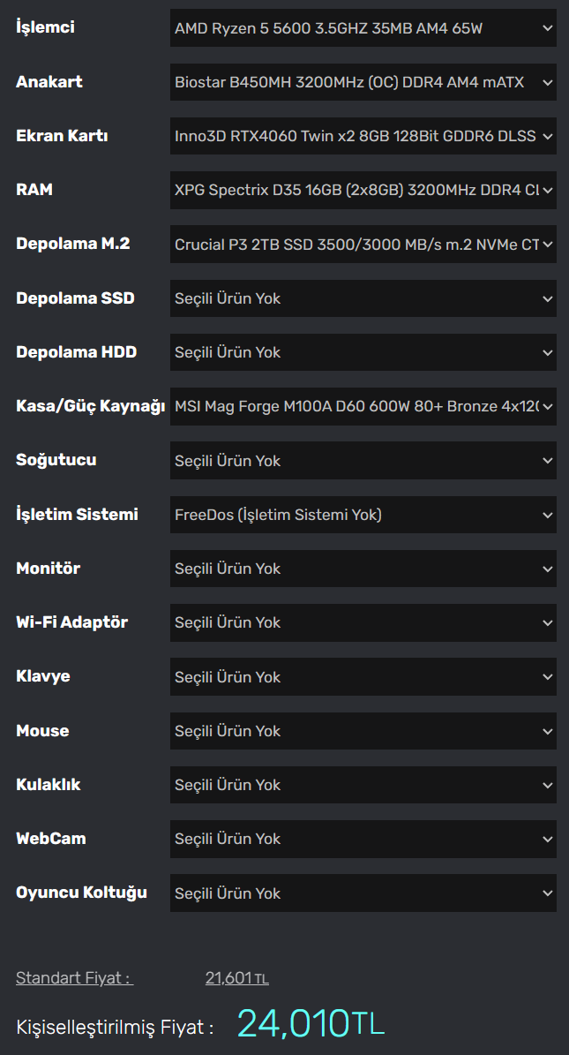Open the Mouse selection dropdown
Viewport: 569px width, 1055px height.
click(x=363, y=731)
